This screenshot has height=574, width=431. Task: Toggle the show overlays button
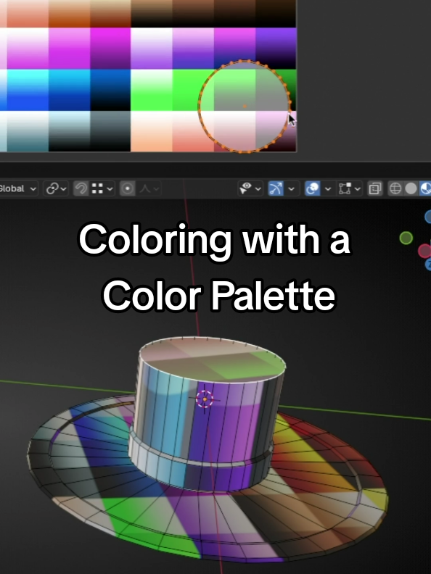(x=312, y=188)
